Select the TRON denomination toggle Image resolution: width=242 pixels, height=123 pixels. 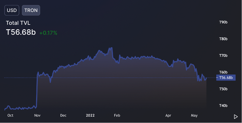pos(31,10)
